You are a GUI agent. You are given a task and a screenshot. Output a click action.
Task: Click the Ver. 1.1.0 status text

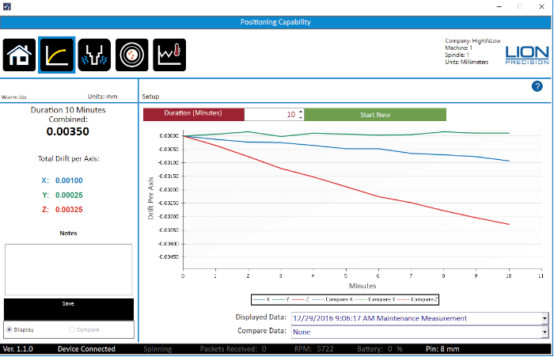(18, 349)
